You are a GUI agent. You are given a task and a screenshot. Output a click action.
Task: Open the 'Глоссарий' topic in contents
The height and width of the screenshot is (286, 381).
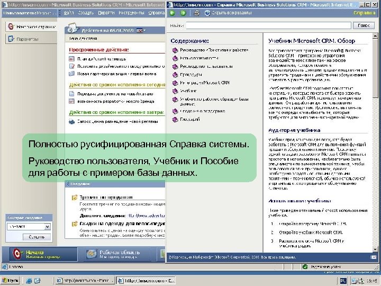tap(190, 119)
